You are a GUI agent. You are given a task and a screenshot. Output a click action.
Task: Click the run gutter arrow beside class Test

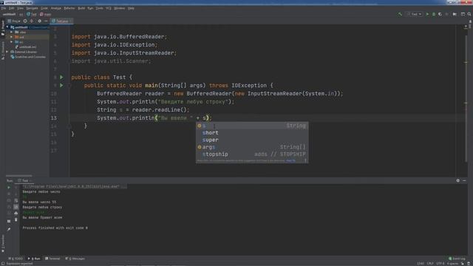[61, 77]
